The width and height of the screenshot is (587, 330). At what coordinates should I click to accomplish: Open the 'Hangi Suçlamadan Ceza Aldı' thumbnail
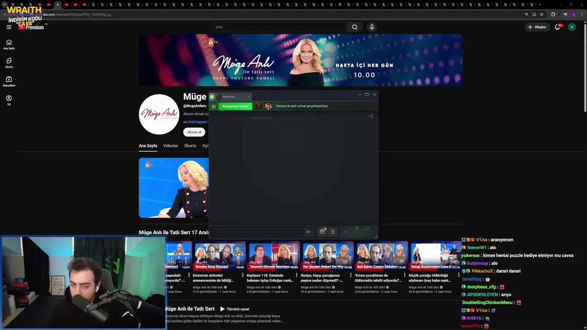coord(435,255)
